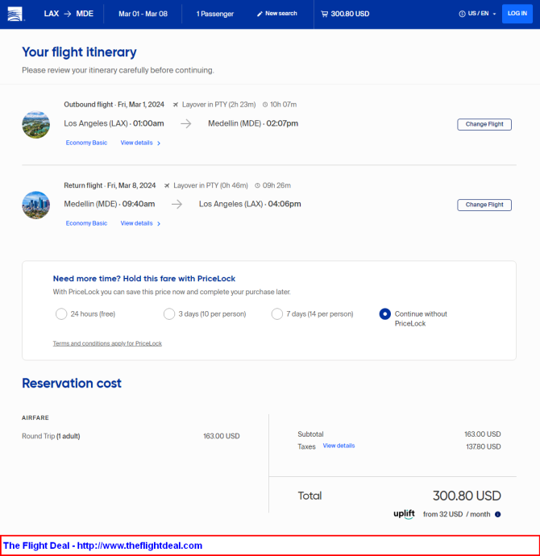The height and width of the screenshot is (556, 540).
Task: Click Change Flight for return flight
Action: tap(484, 205)
